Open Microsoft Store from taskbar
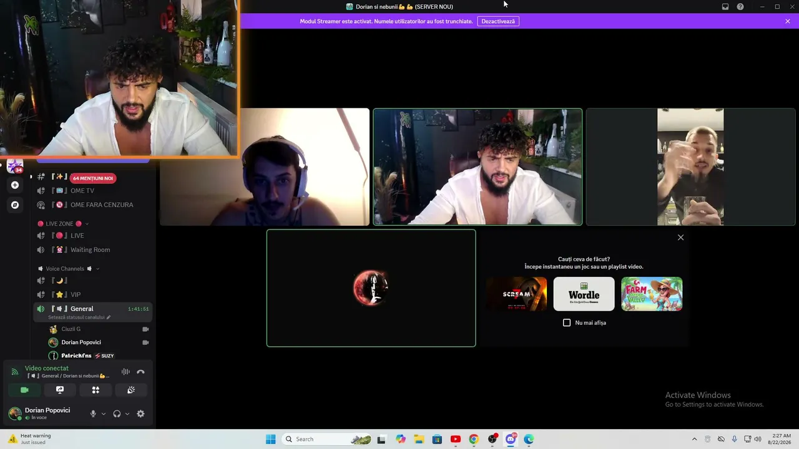The height and width of the screenshot is (449, 799). [x=437, y=439]
